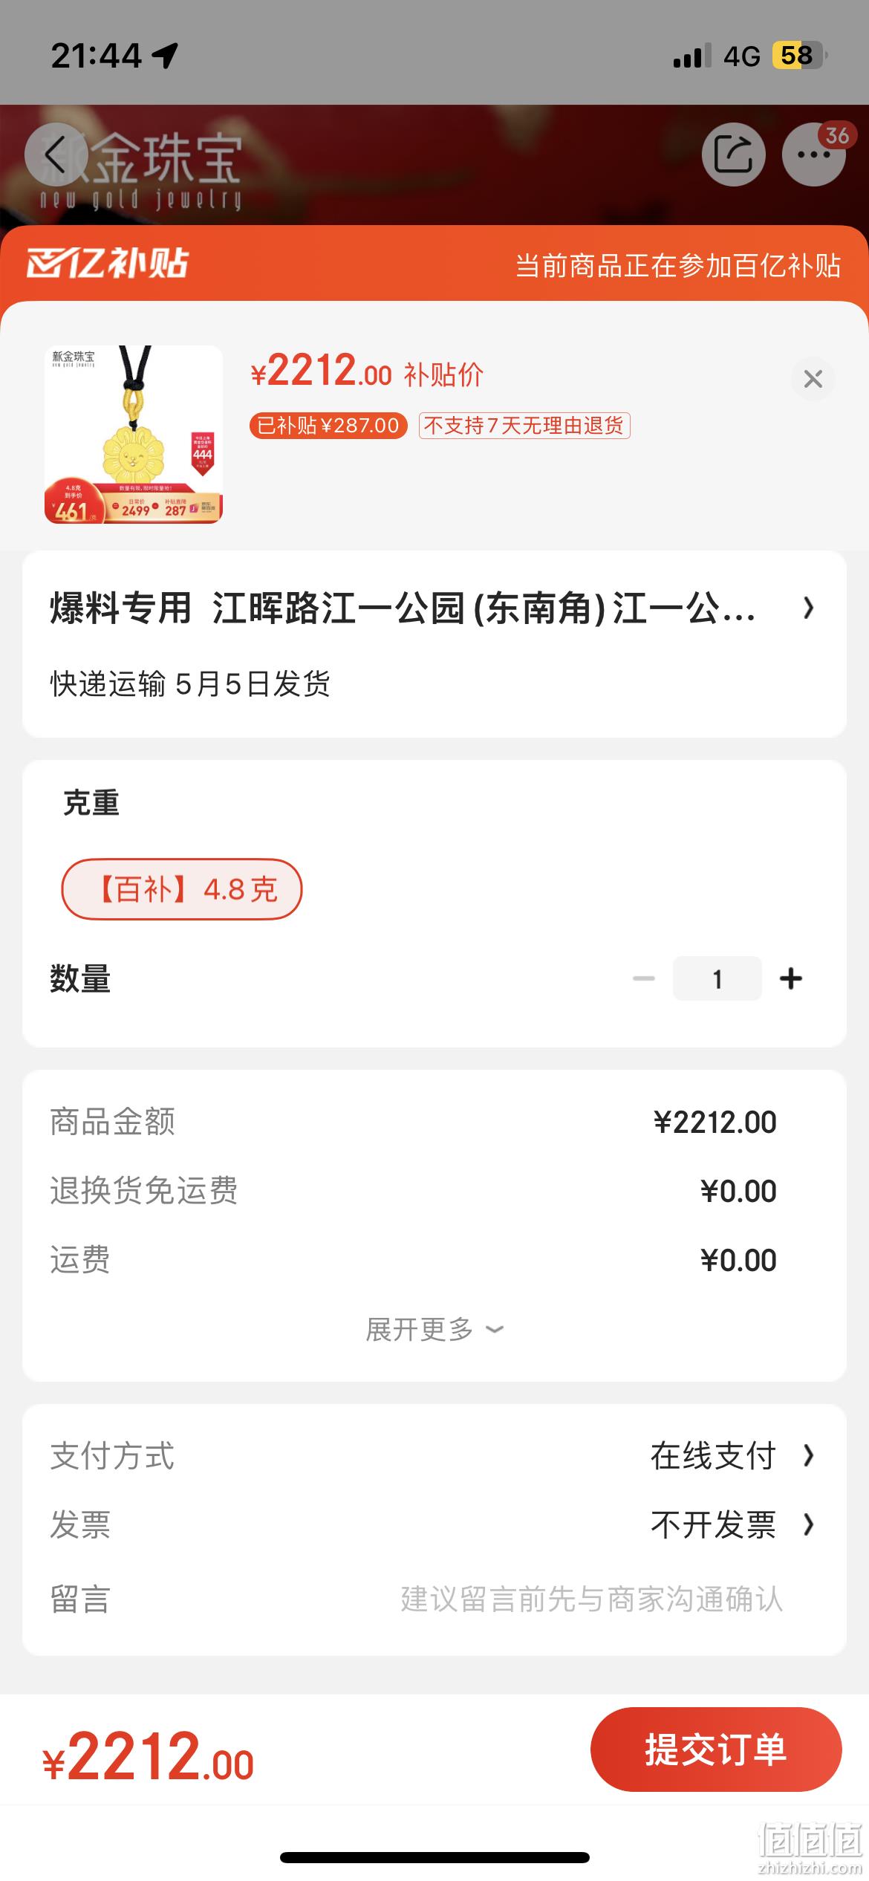Open the share icon
The image size is (869, 1881).
(733, 155)
